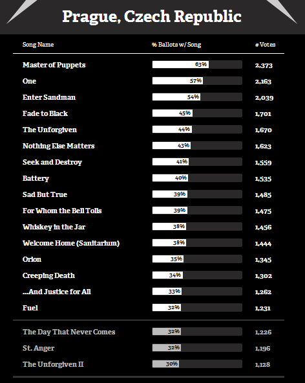Image resolution: width=305 pixels, height=383 pixels.
Task: Click The Day That Never Comes entry
Action: 68,332
